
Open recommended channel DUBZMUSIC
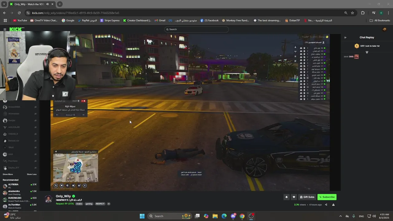tap(20, 199)
